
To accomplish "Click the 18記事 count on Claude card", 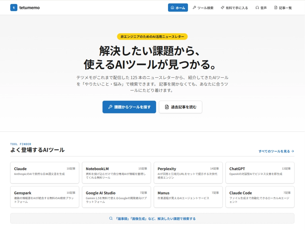I will pyautogui.click(x=71, y=168).
